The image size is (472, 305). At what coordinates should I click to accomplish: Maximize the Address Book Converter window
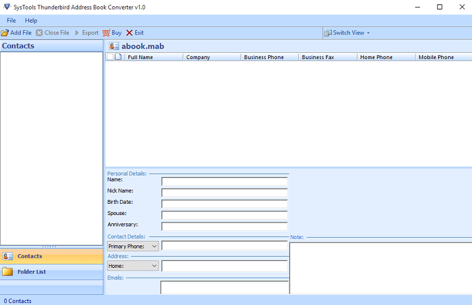(440, 7)
